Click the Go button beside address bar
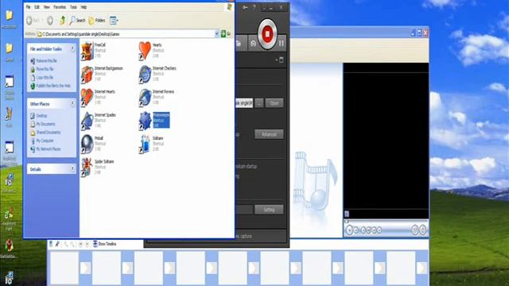Image resolution: width=509 pixels, height=286 pixels. tap(226, 33)
